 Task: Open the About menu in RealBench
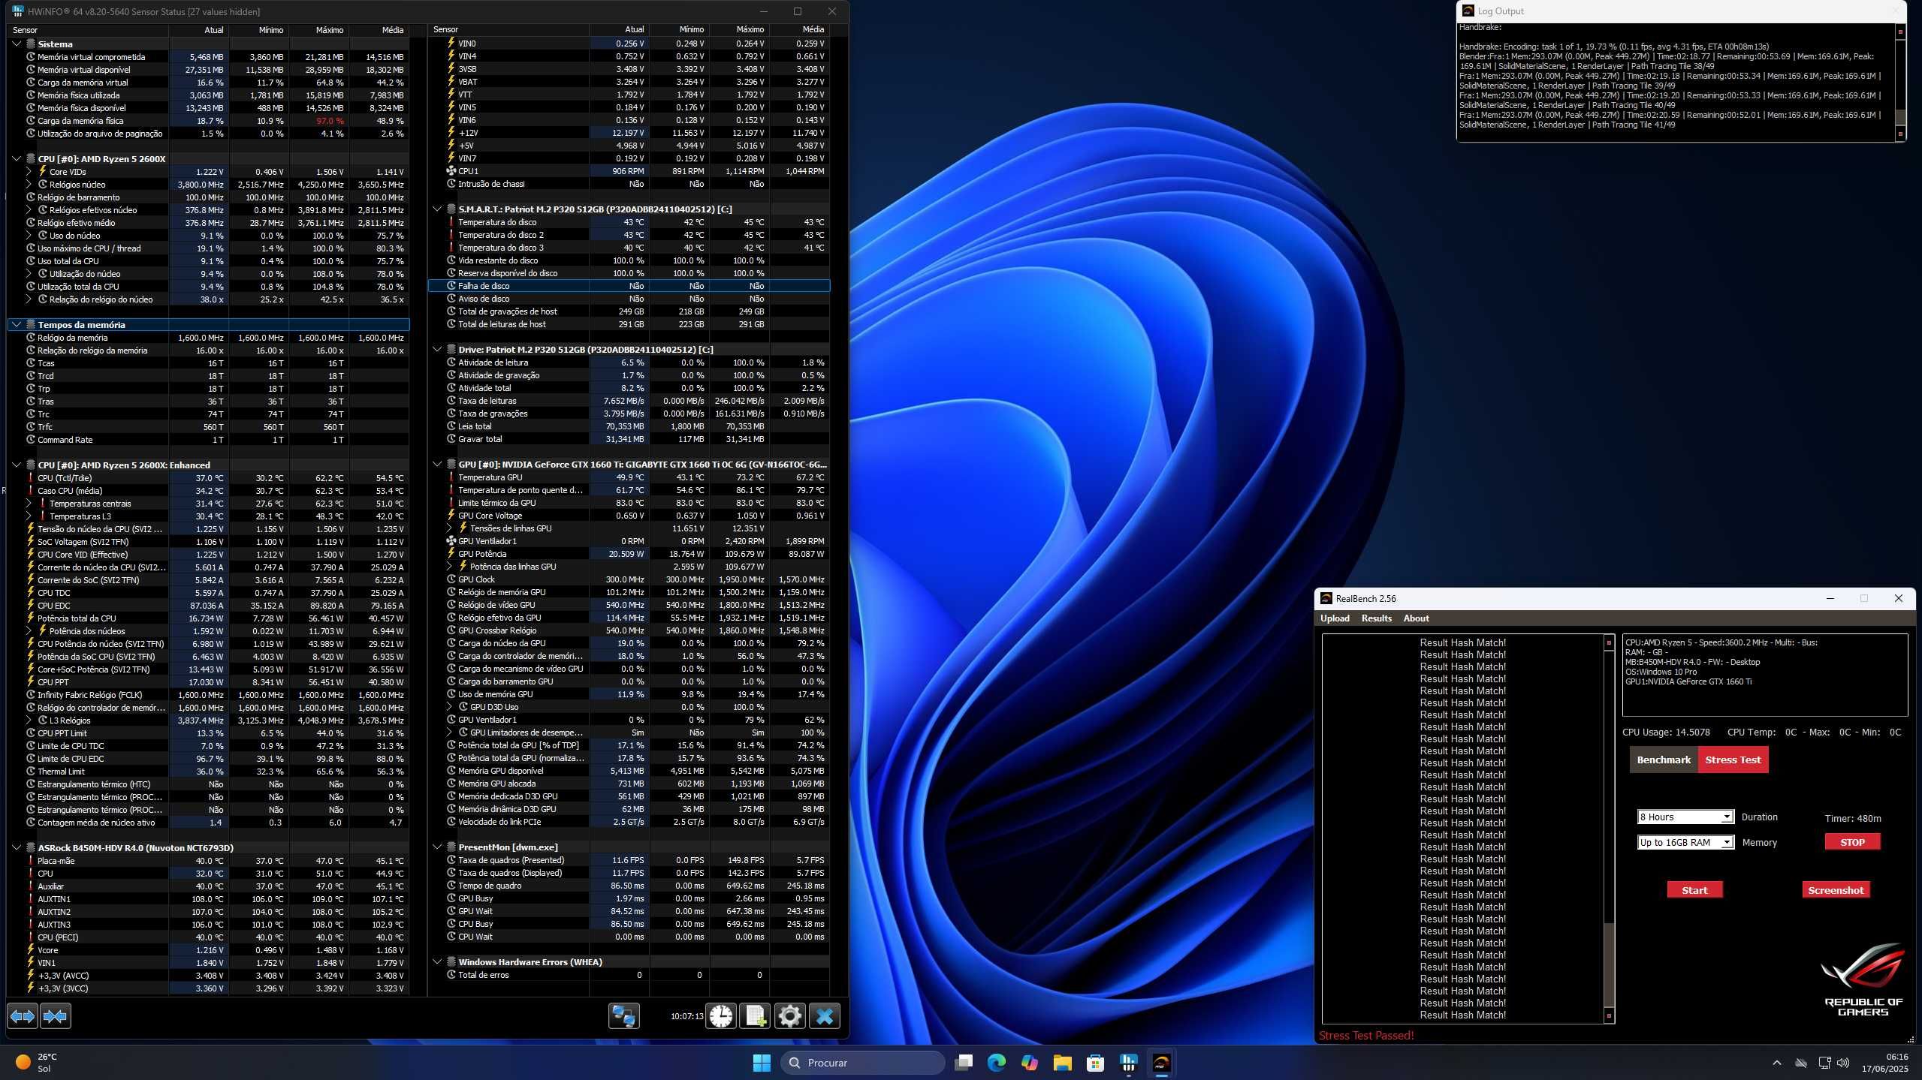tap(1416, 618)
